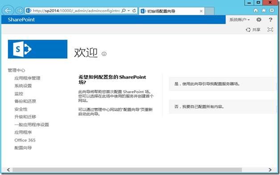Open SharePoint settings gear menu
This screenshot has width=280, height=175.
pyautogui.click(x=259, y=20)
